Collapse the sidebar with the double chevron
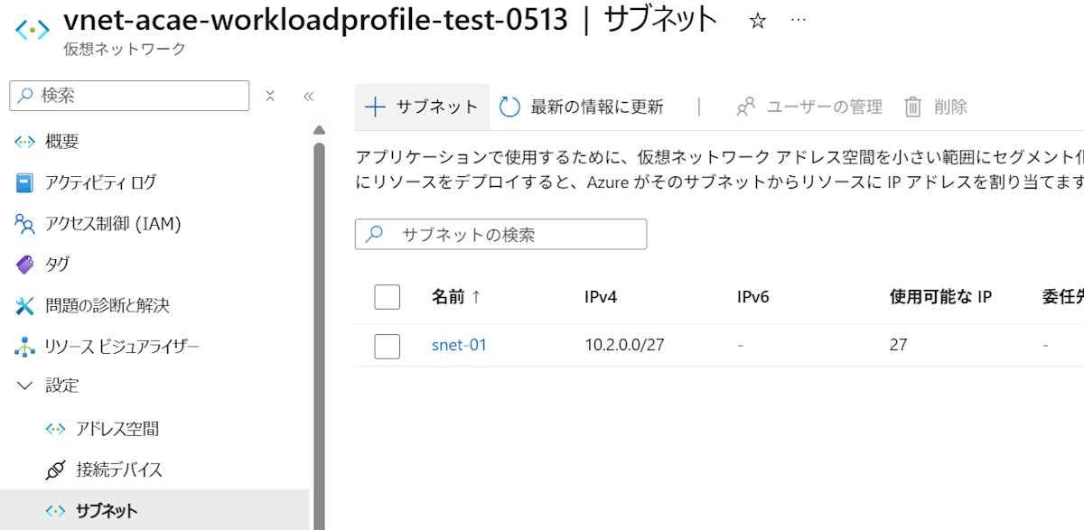This screenshot has width=1084, height=530. [308, 97]
